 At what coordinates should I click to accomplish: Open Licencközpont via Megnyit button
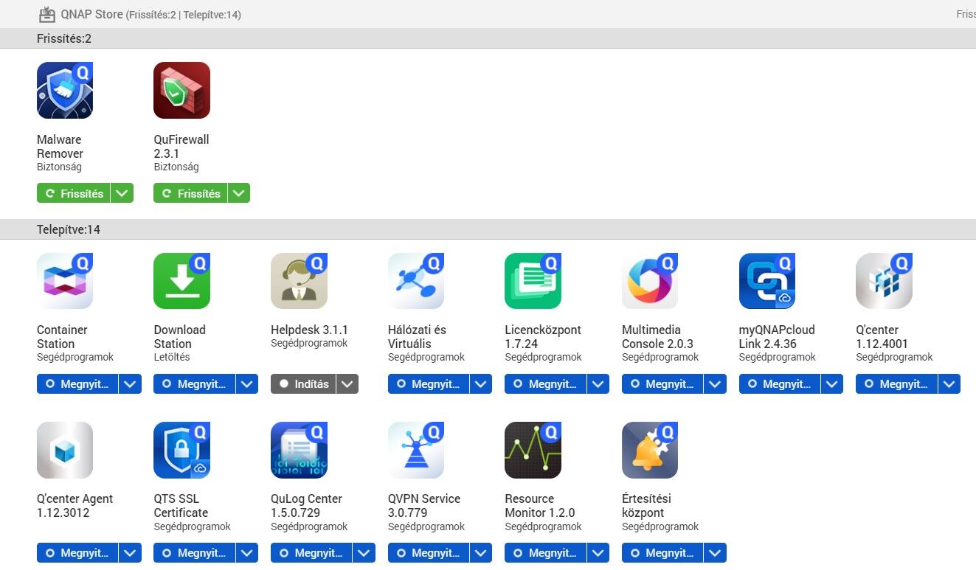click(x=545, y=384)
